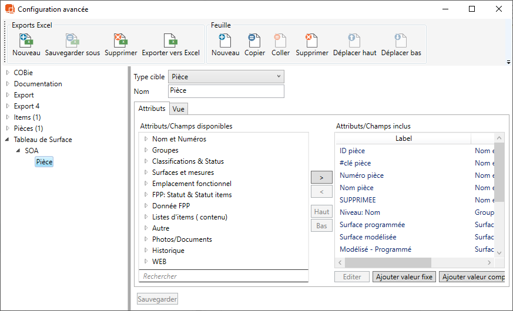Click Copier sheet icon

coord(254,40)
